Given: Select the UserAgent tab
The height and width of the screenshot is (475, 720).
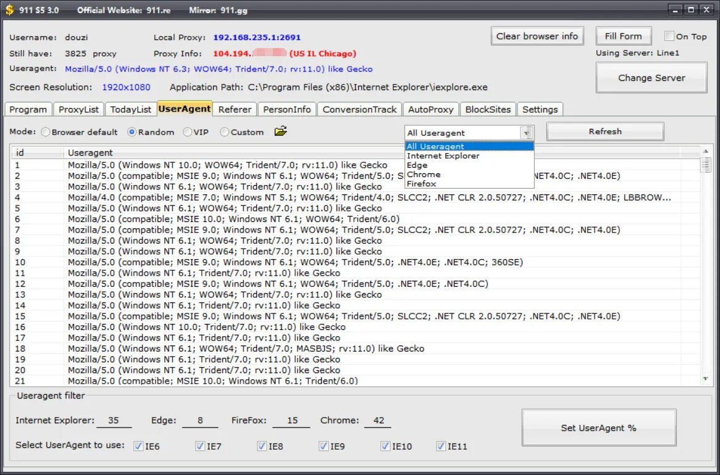Looking at the screenshot, I should click(185, 109).
